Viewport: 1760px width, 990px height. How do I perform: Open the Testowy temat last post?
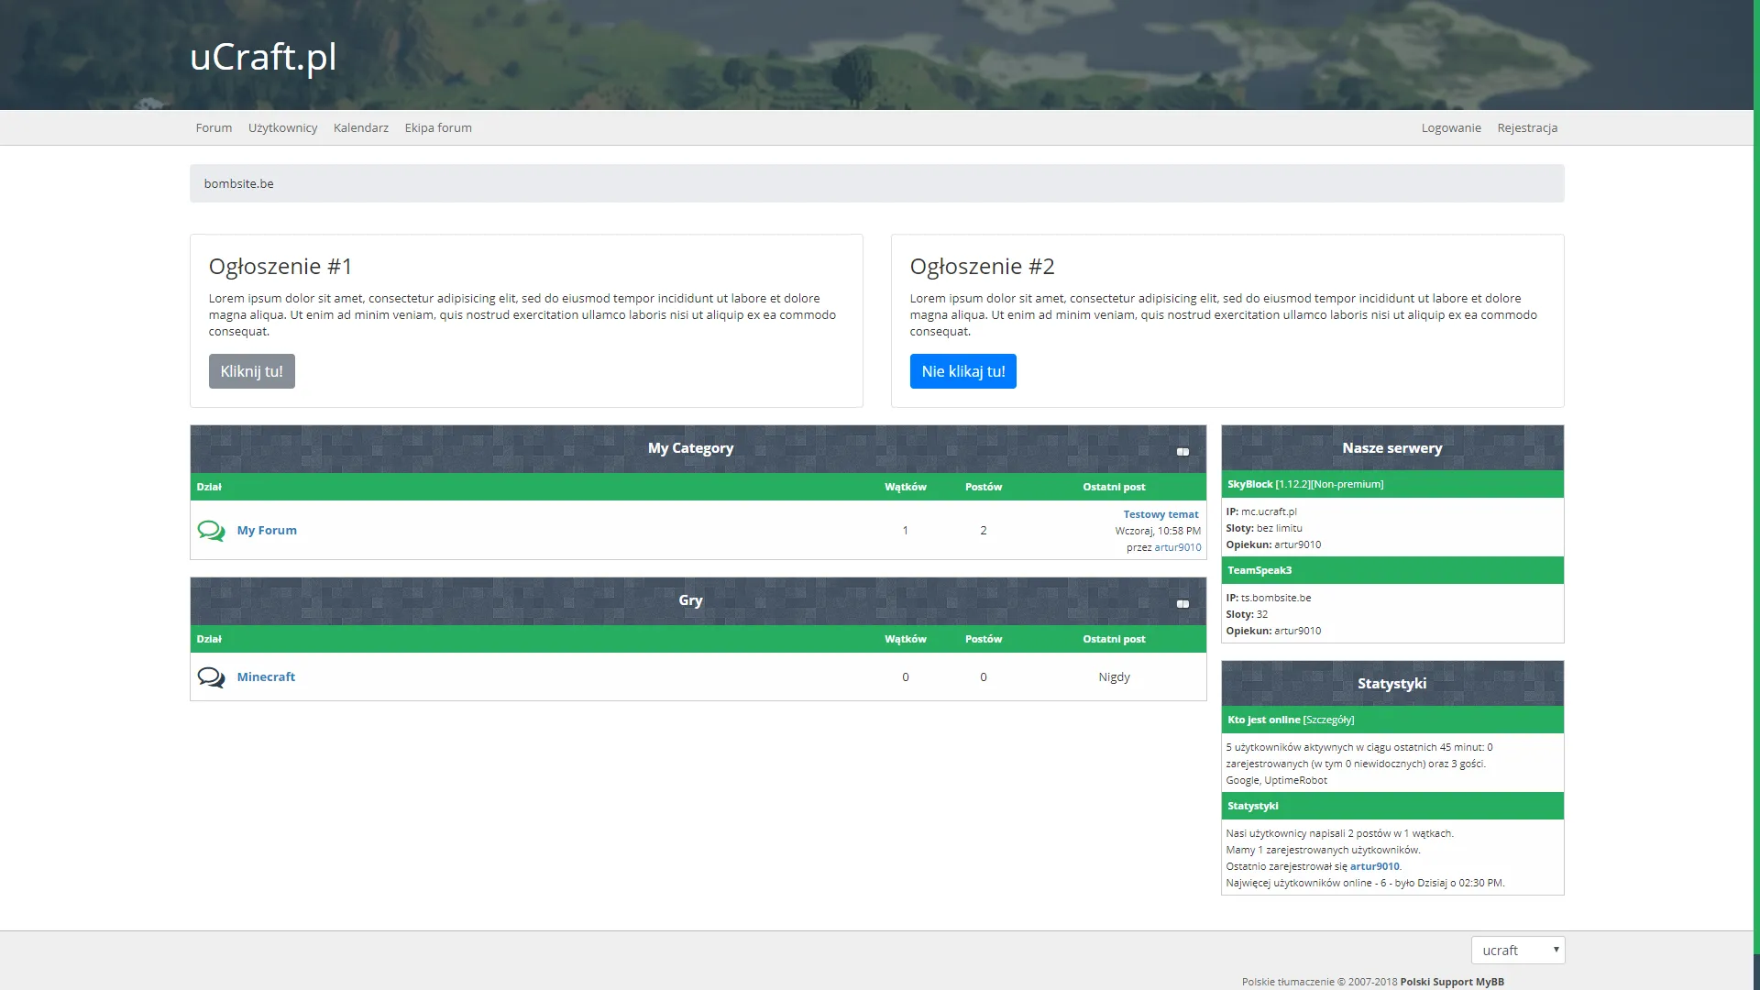tap(1160, 514)
